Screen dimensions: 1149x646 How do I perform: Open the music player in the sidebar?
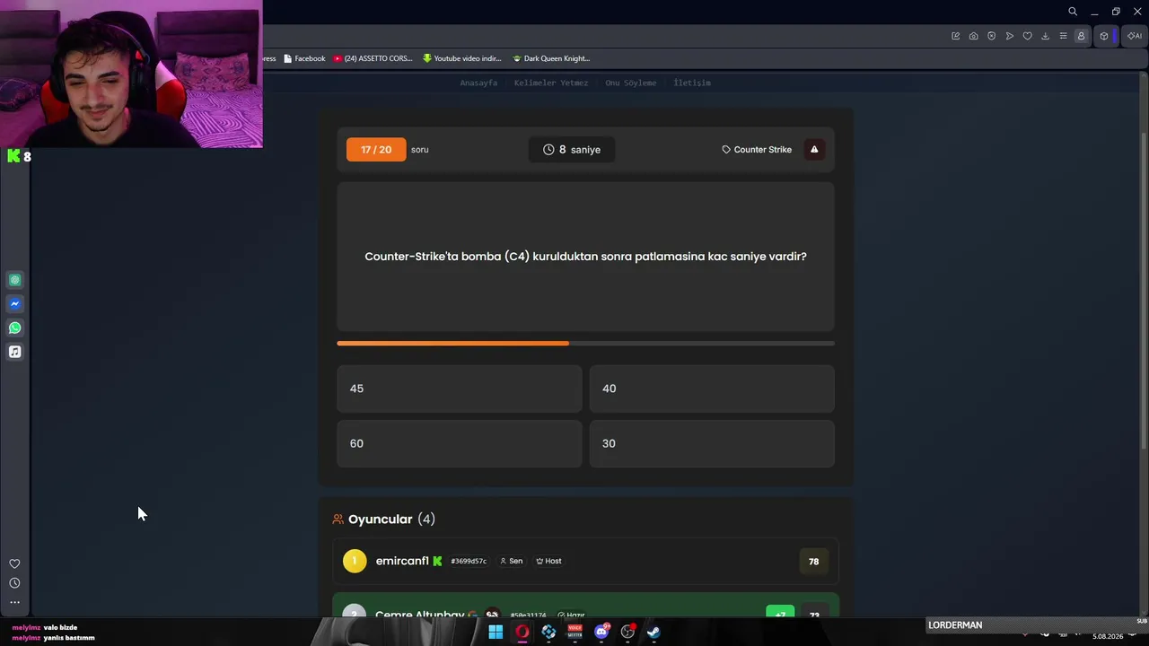(14, 352)
